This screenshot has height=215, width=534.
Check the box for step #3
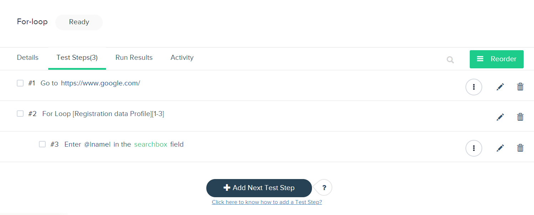click(x=42, y=144)
